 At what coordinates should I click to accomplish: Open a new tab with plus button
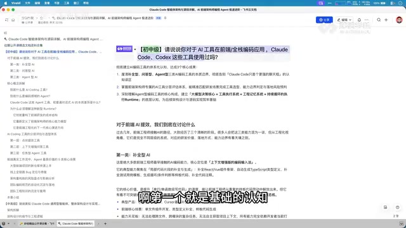tap(105, 224)
